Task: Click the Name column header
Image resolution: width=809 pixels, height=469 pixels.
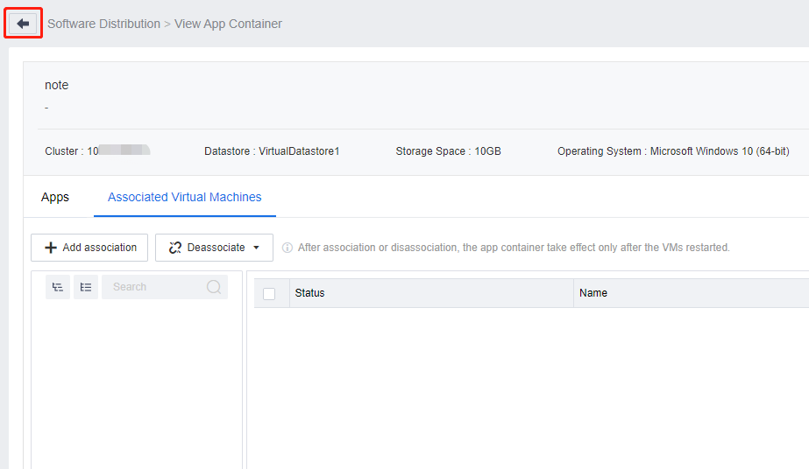Action: (x=593, y=293)
